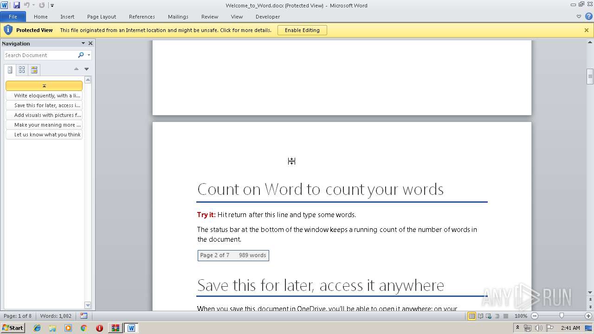Image resolution: width=594 pixels, height=334 pixels.
Task: Click the 100% zoom level button
Action: 521,316
